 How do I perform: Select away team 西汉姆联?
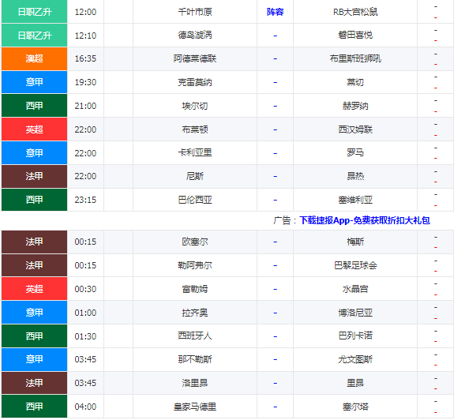pyautogui.click(x=355, y=129)
